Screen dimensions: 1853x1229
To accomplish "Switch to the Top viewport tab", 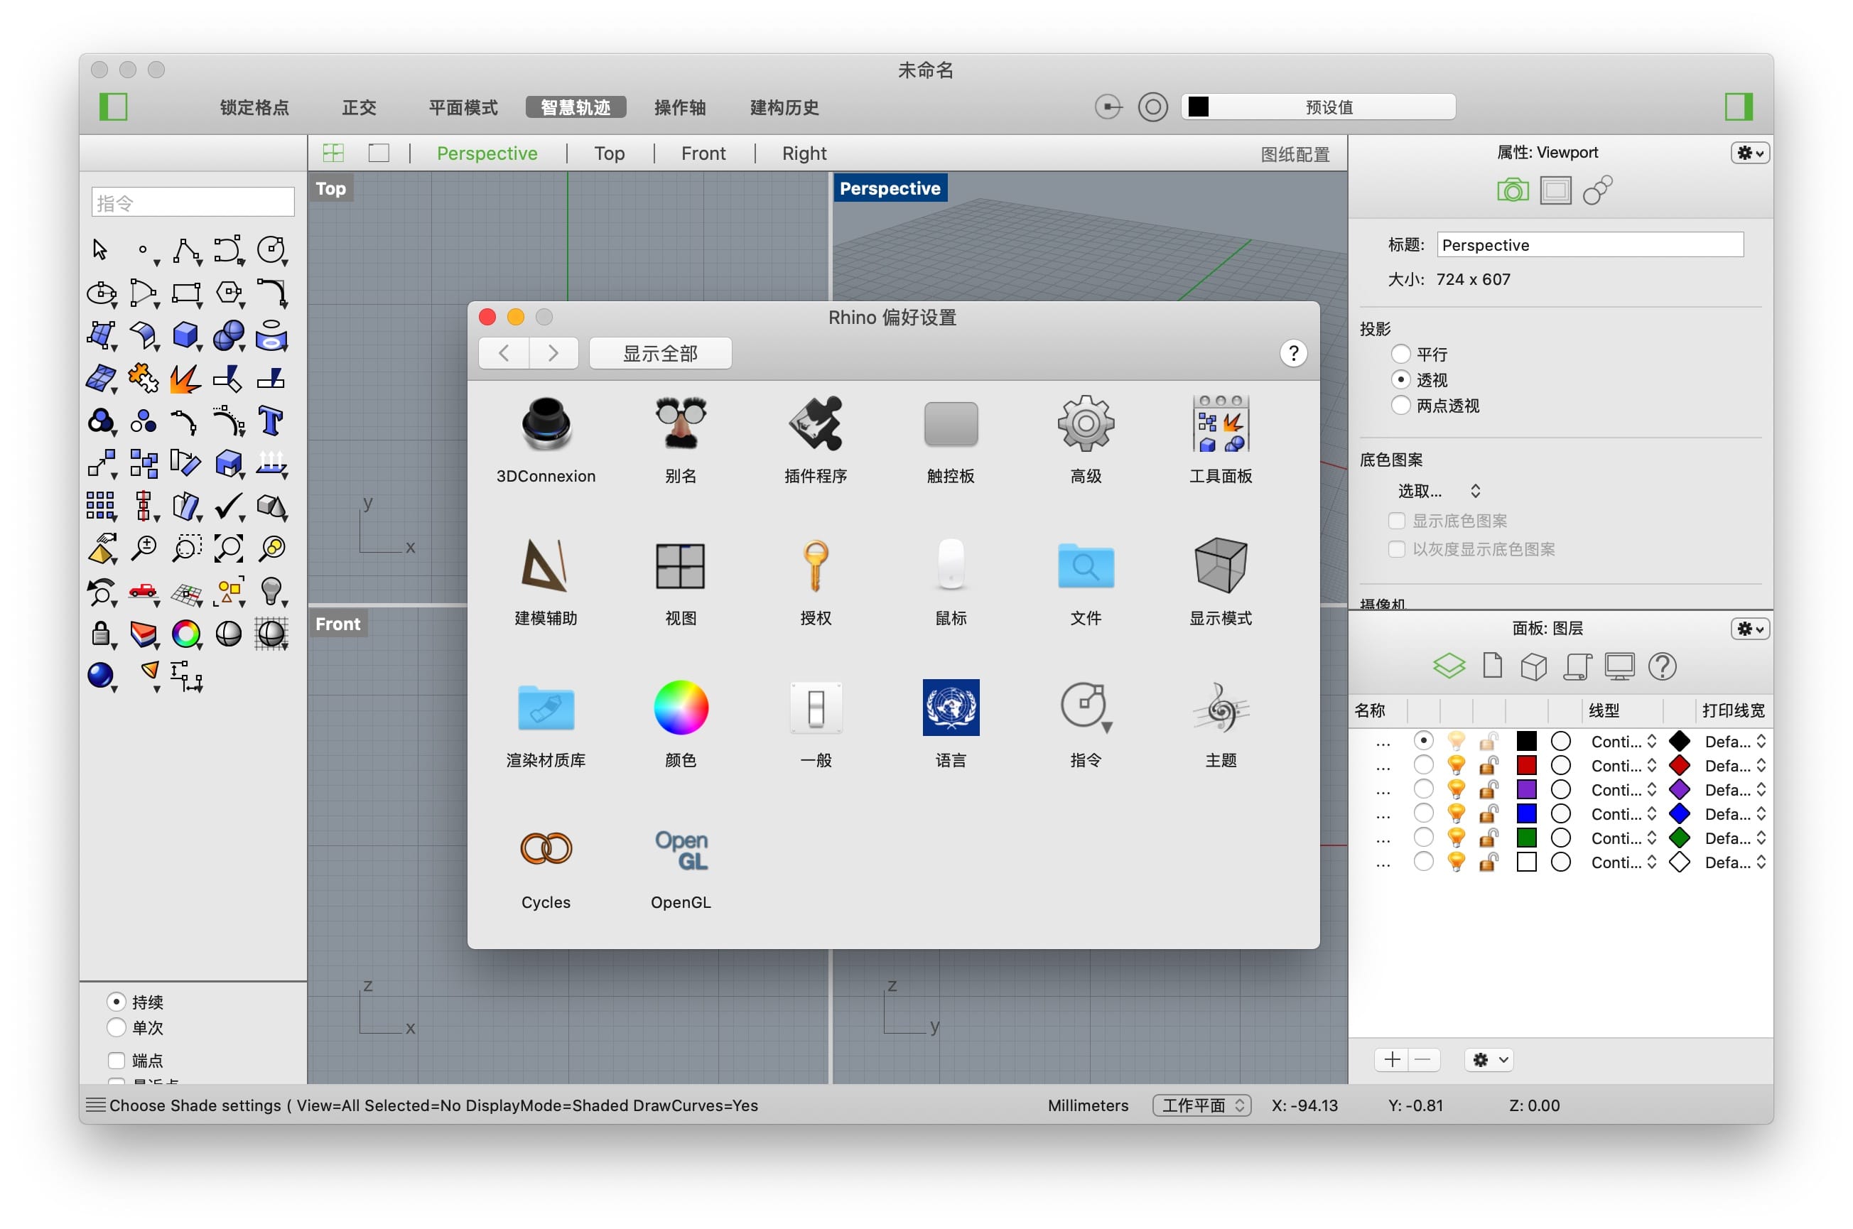I will [x=609, y=153].
